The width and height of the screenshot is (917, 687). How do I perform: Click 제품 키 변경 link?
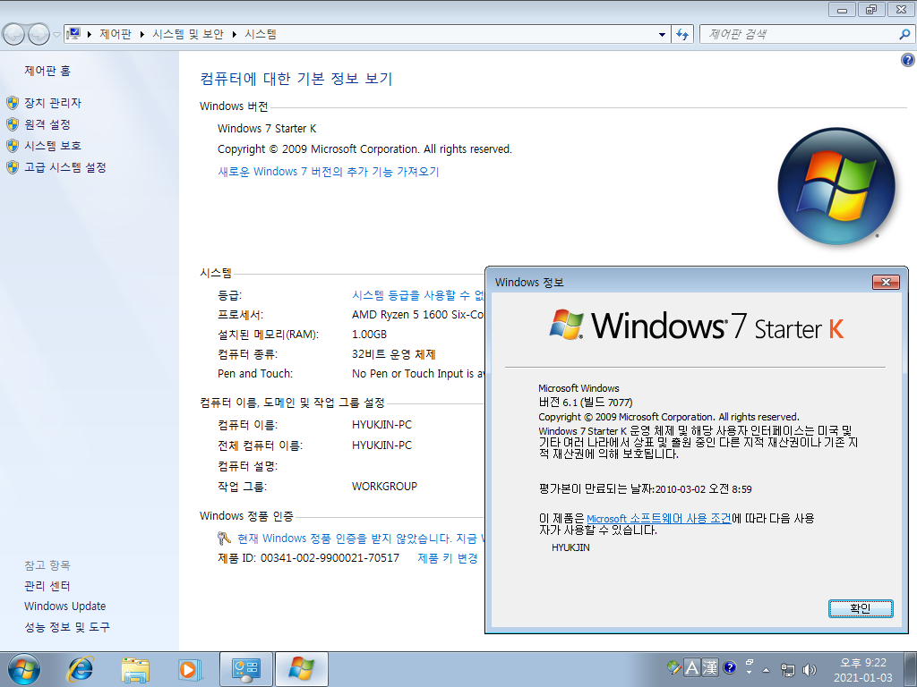tap(448, 558)
